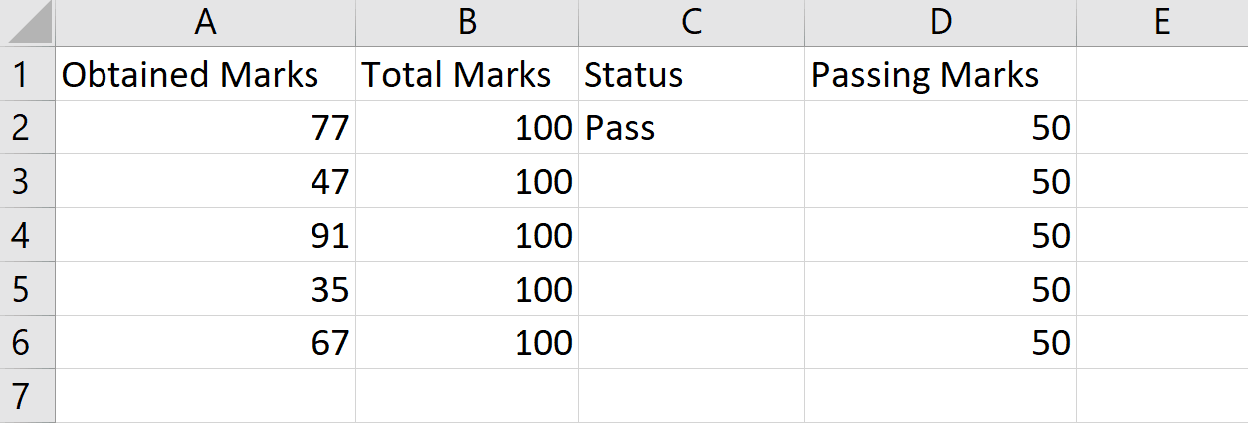Click the Total Marks header cell
Viewport: 1248px width, 423px height.
click(467, 74)
